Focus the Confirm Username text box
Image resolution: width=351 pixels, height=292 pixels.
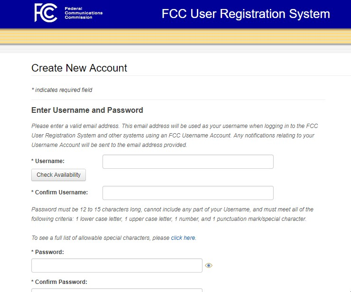click(188, 193)
